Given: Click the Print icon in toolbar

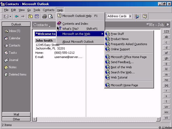Looking at the screenshot, I should 44,16.
